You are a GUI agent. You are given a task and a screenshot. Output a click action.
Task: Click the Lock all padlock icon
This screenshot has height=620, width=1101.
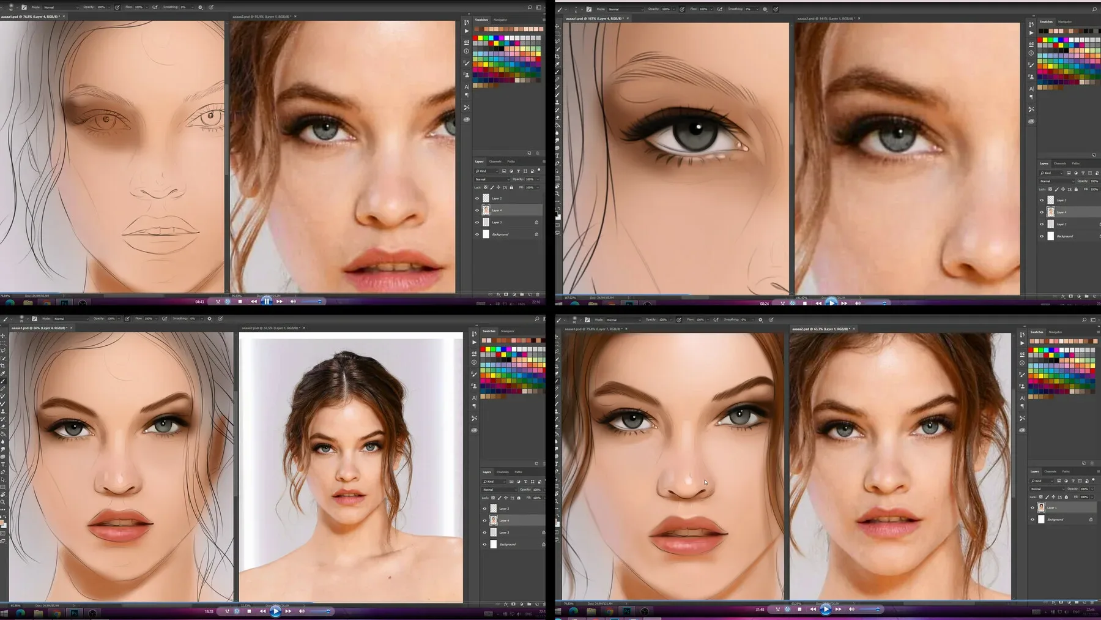pos(511,187)
